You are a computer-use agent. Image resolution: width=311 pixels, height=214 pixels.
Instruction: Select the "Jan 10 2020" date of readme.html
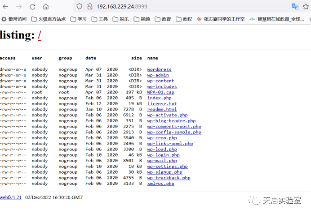(102, 110)
